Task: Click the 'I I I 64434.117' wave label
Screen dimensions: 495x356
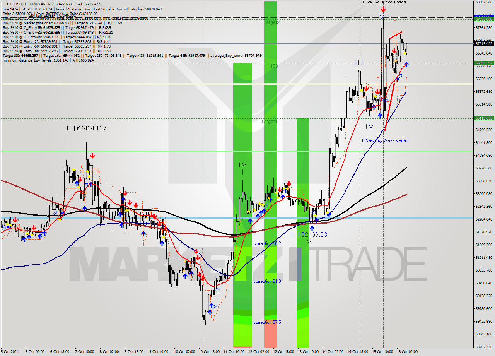Action: 86,128
